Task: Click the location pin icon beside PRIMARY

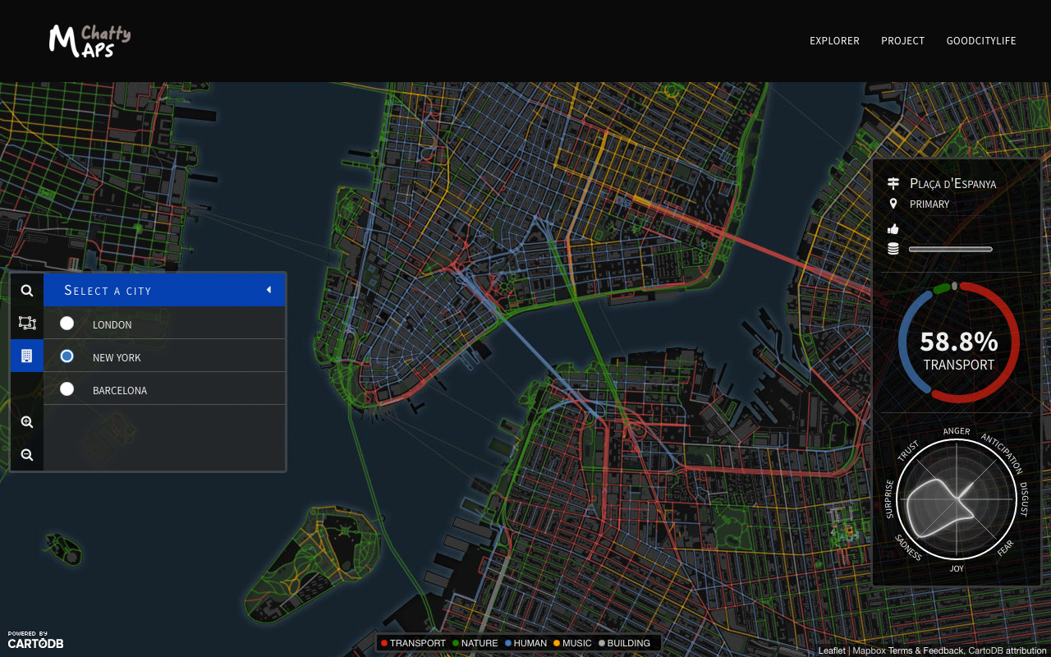Action: pos(893,203)
